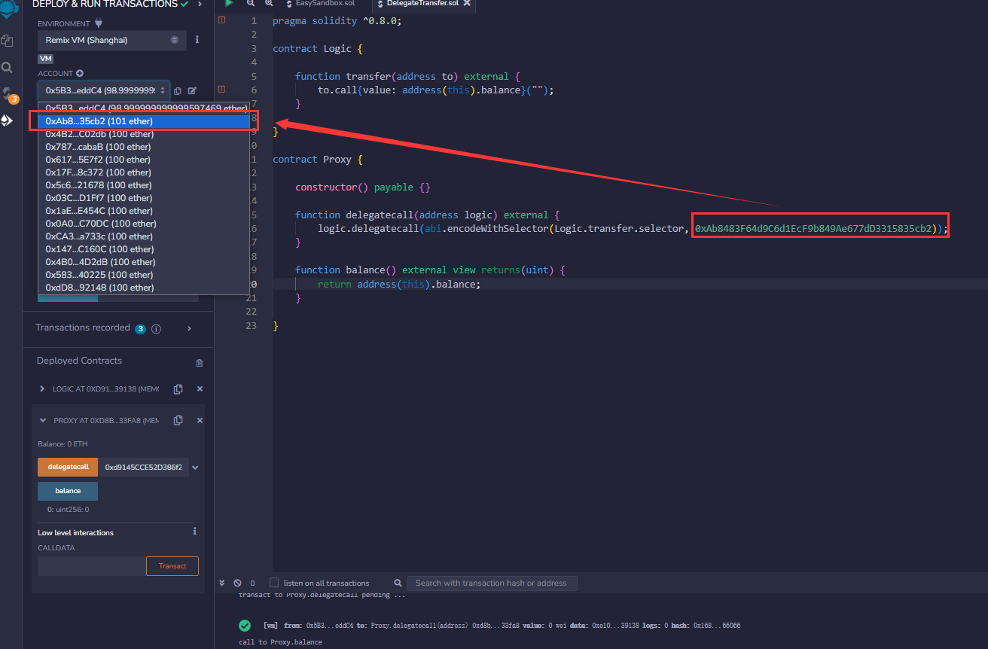Image resolution: width=988 pixels, height=649 pixels.
Task: Switch to DelegateTransfer.sol tab
Action: tap(422, 4)
